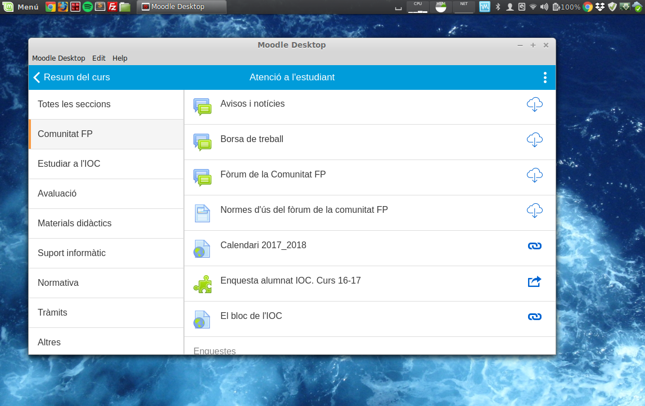The width and height of the screenshot is (645, 406).
Task: Open the three-dot options menu
Action: (544, 77)
